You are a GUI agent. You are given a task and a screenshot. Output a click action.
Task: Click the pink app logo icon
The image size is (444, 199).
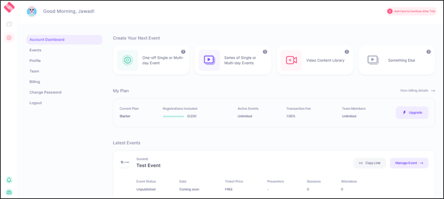[x=9, y=7]
